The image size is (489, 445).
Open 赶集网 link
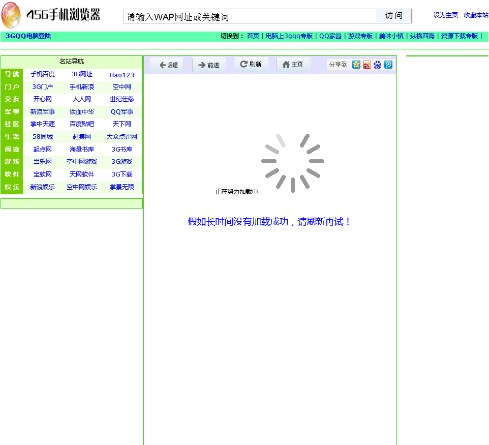[x=82, y=137]
